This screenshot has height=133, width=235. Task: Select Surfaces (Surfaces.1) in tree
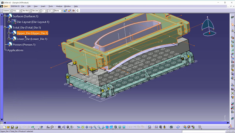click(25, 16)
